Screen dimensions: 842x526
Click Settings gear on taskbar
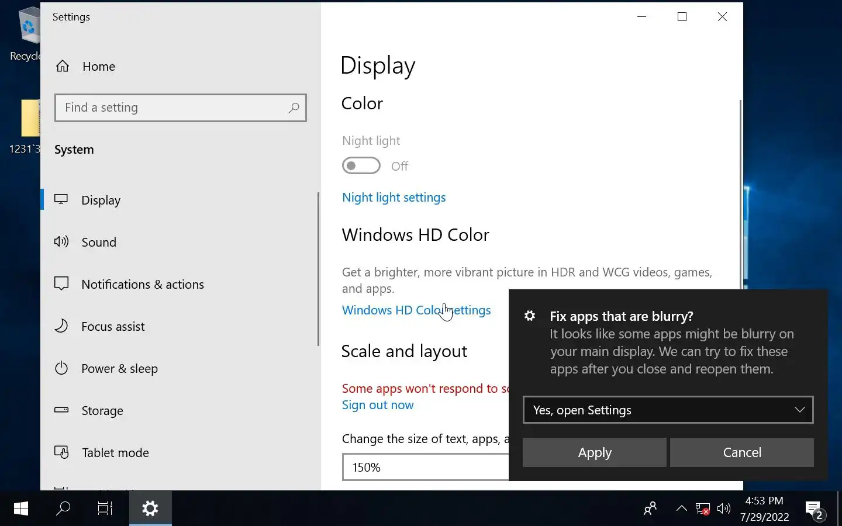click(150, 508)
